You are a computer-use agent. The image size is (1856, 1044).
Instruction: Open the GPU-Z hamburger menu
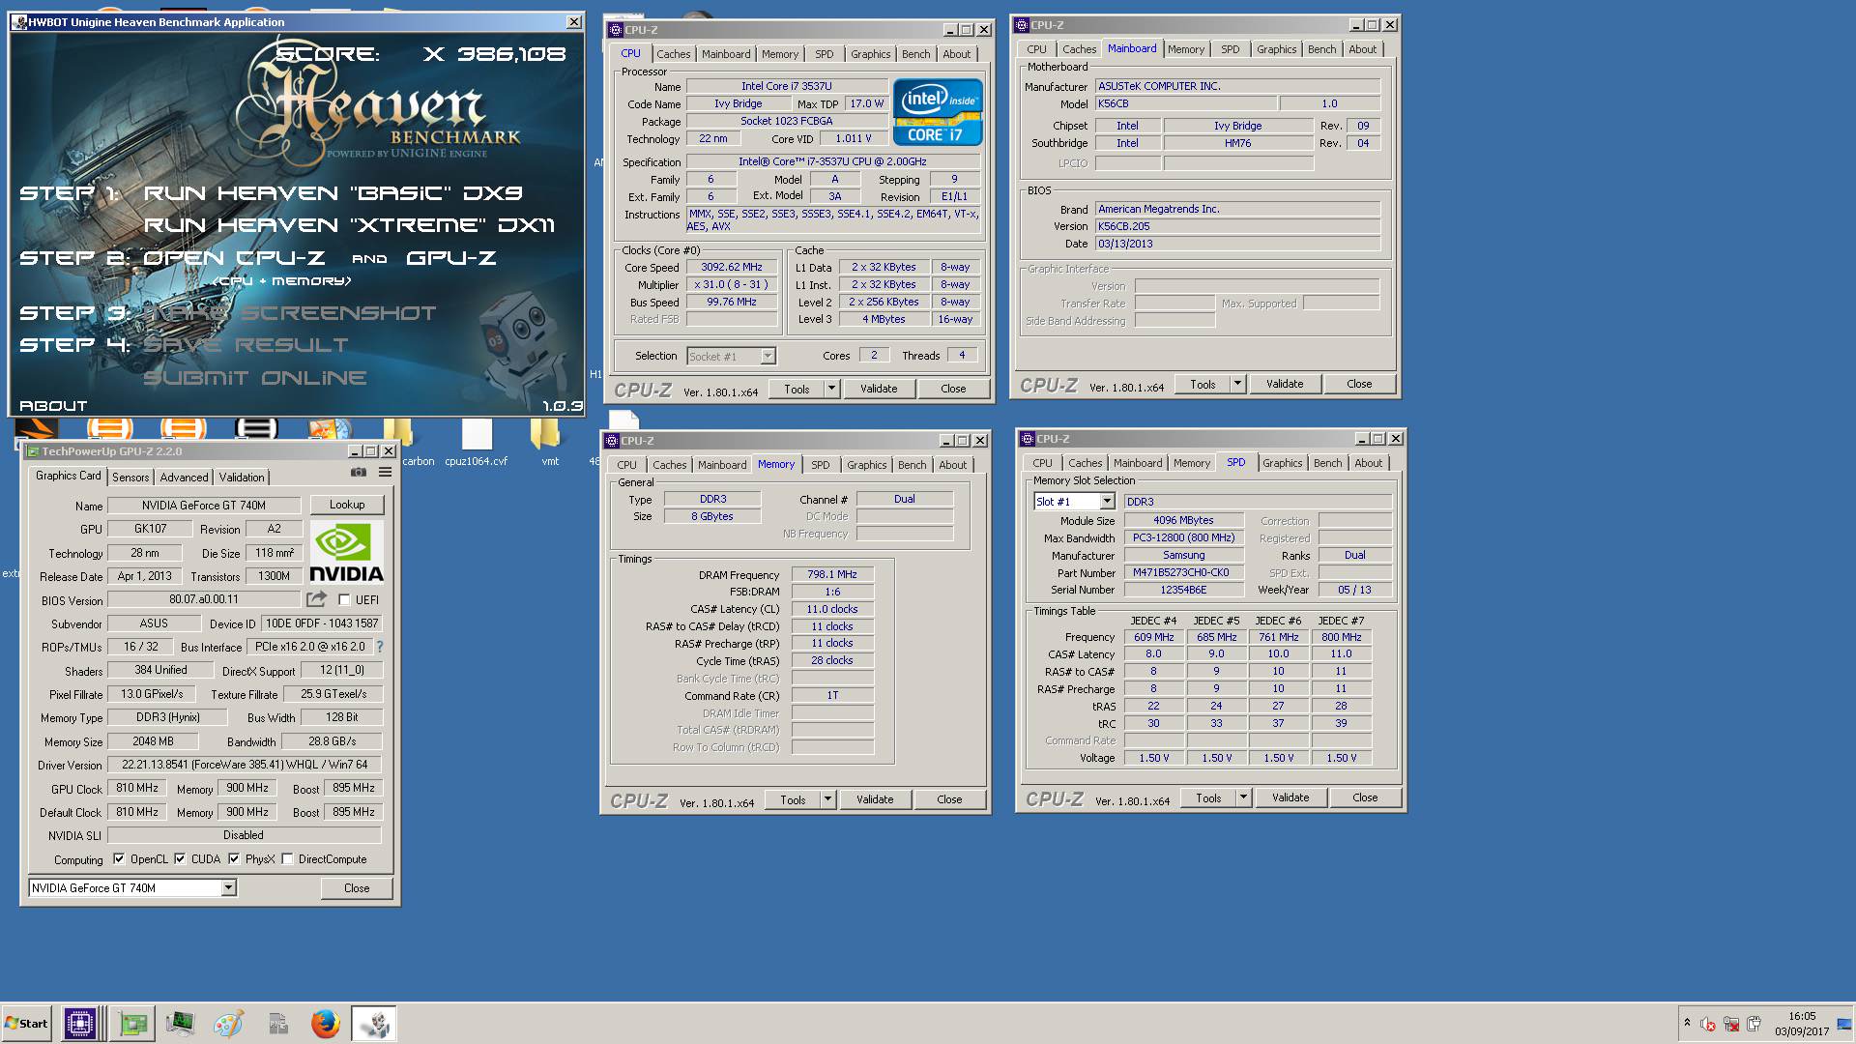(385, 472)
